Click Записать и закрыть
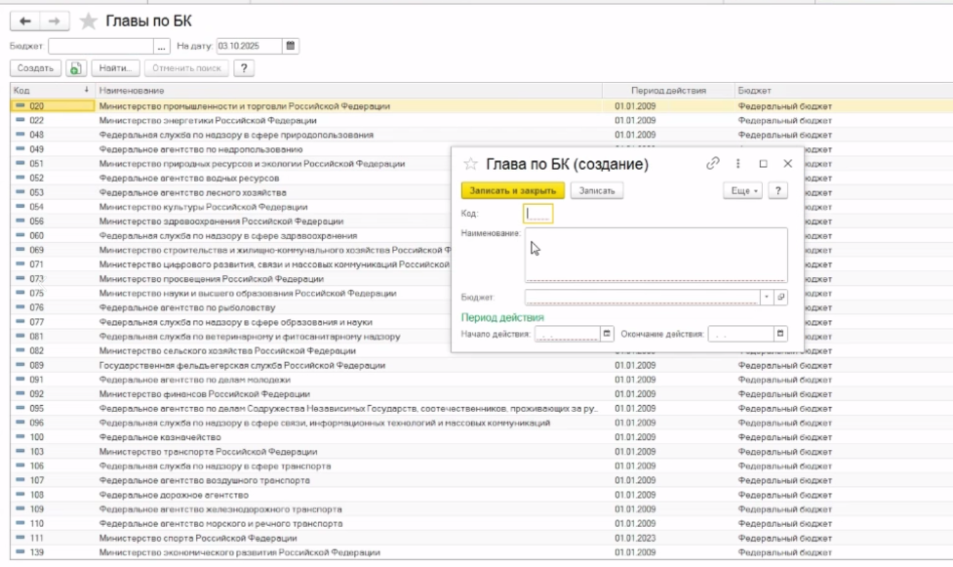Viewport: 953px width, 567px height. coord(513,191)
